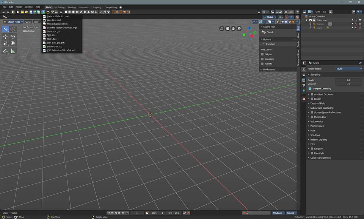Click the Quick button in viewport header
The image size is (364, 219).
pyautogui.click(x=28, y=22)
